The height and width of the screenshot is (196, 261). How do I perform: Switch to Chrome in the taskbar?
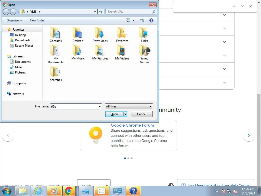point(69,191)
